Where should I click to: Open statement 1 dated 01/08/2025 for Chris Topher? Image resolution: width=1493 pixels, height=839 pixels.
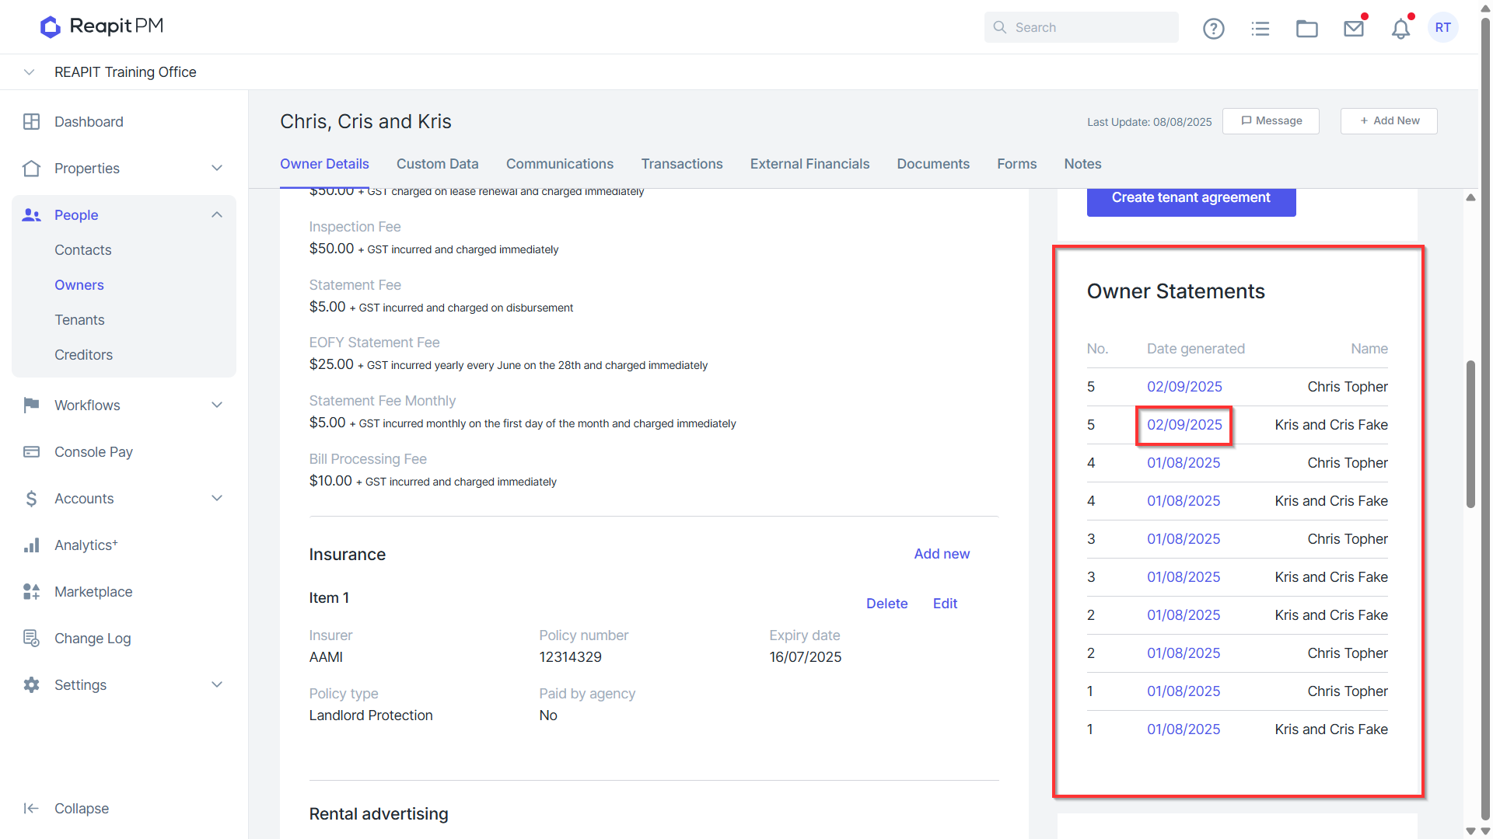pyautogui.click(x=1184, y=691)
